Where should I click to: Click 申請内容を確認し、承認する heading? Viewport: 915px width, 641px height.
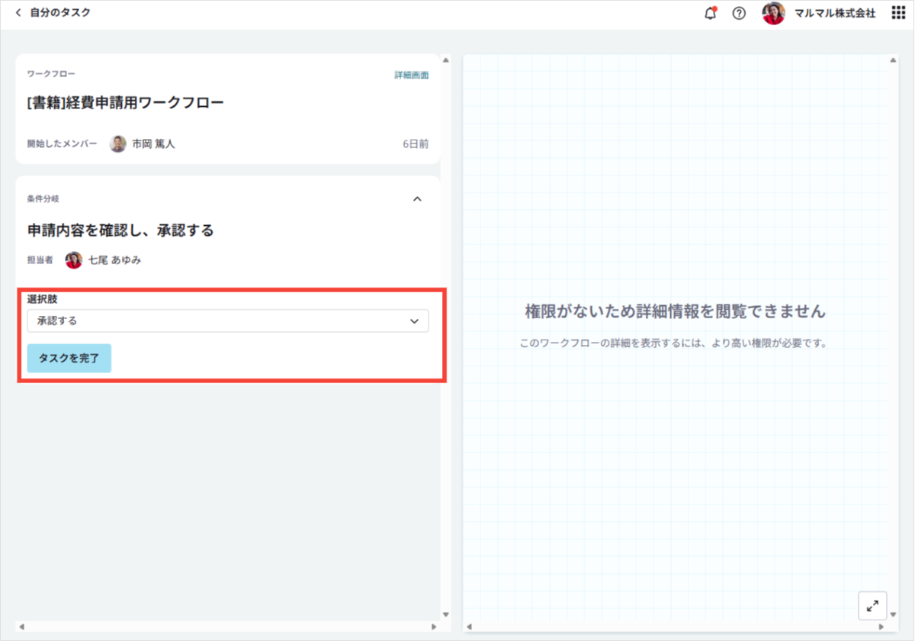click(120, 230)
